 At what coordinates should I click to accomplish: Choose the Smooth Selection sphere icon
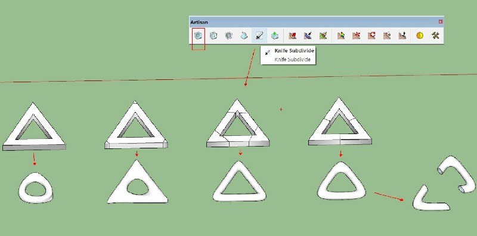tap(229, 36)
